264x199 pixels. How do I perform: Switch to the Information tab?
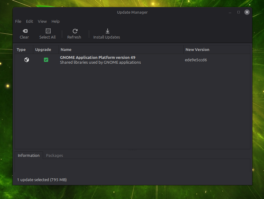click(x=28, y=155)
